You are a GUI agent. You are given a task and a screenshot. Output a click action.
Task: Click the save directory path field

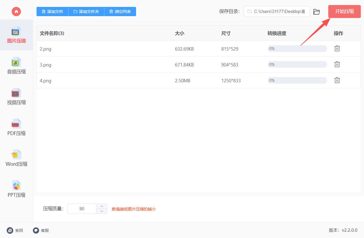[277, 11]
